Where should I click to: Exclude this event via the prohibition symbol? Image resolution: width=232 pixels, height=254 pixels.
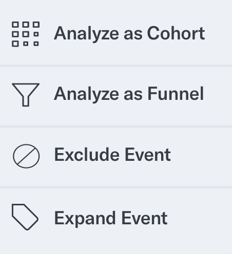coord(26,156)
